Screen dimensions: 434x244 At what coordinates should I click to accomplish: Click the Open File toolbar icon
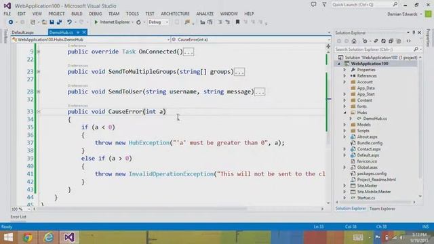(44, 22)
